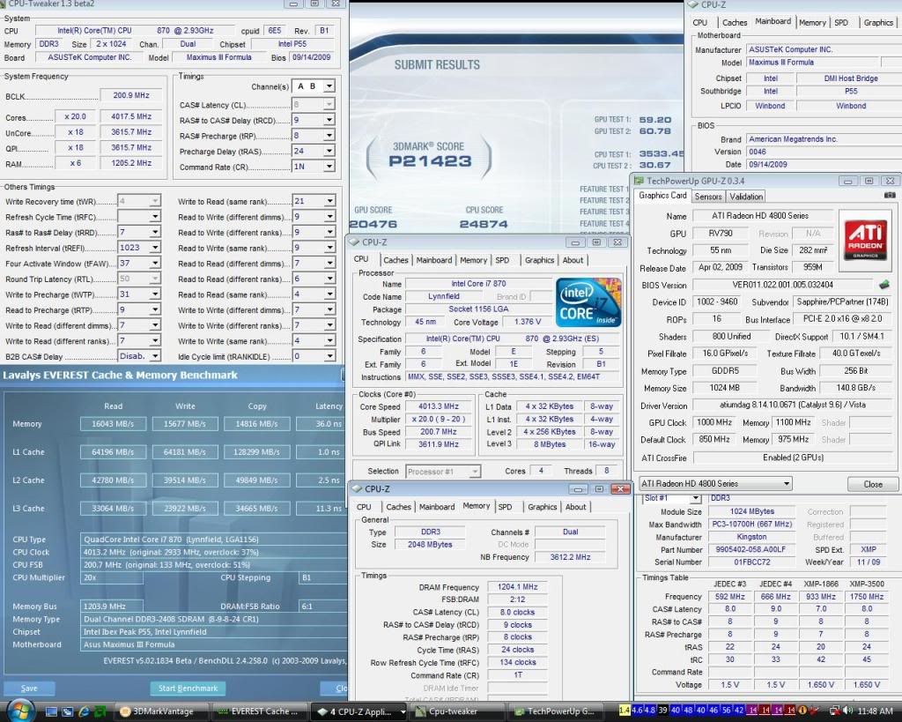902x722 pixels.
Task: Click the GPU-Z BIOS save chip icon
Action: (x=884, y=285)
